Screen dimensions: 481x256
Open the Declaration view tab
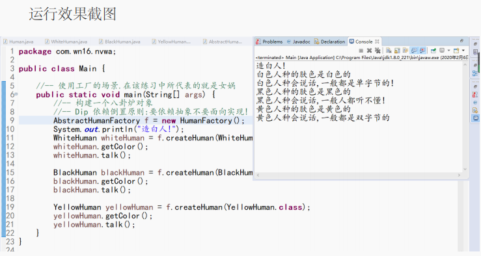pos(330,42)
